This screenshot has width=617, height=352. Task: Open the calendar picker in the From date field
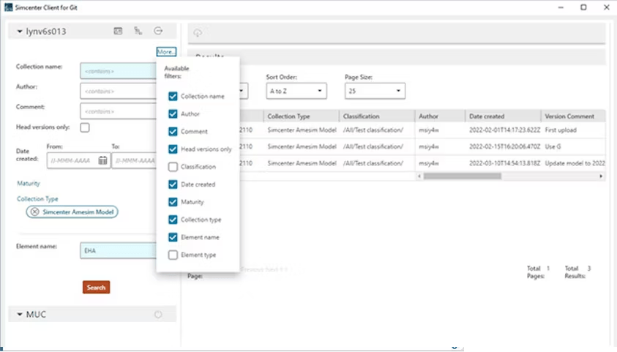coord(103,160)
